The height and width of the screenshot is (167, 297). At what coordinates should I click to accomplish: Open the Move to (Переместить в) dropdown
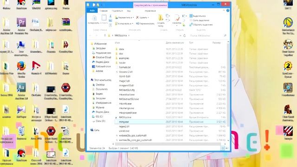tap(124, 18)
